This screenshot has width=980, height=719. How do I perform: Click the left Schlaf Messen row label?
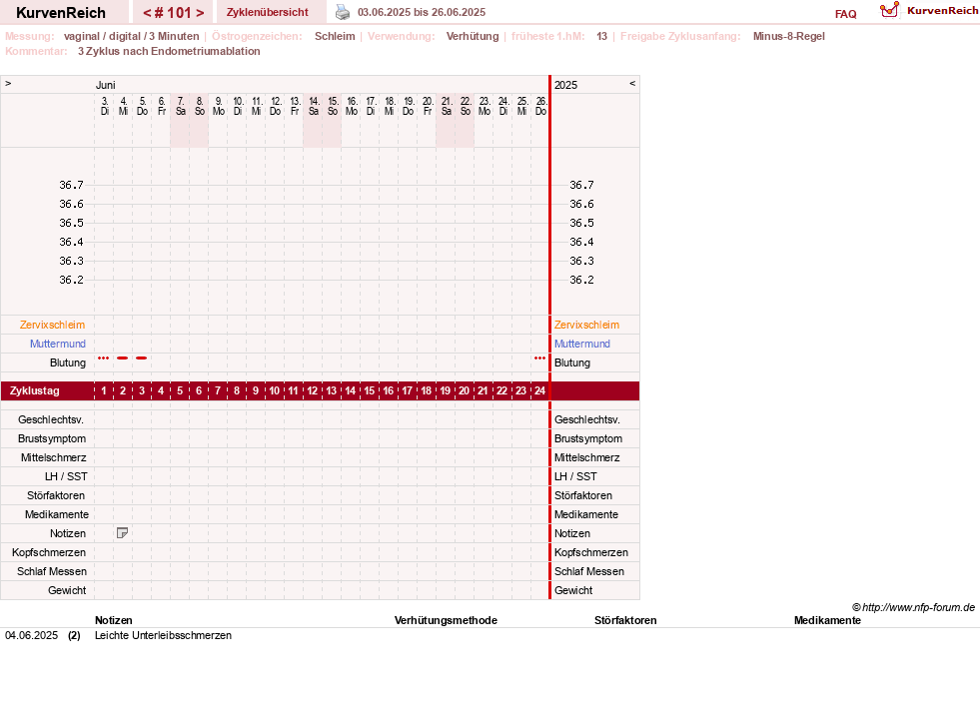click(x=52, y=571)
